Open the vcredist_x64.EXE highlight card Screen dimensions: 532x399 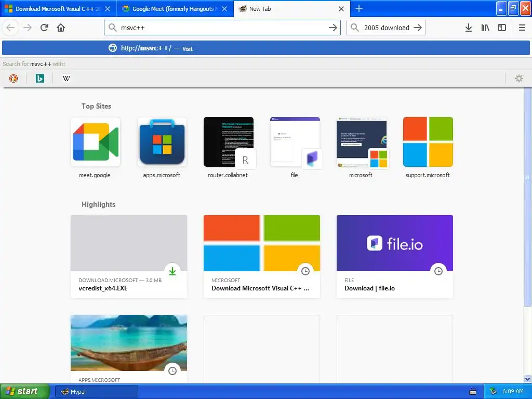(x=129, y=257)
